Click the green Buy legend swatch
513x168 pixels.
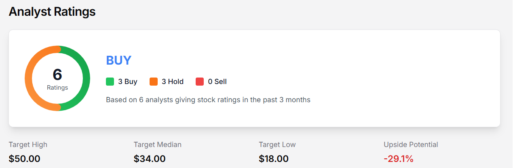coord(110,82)
